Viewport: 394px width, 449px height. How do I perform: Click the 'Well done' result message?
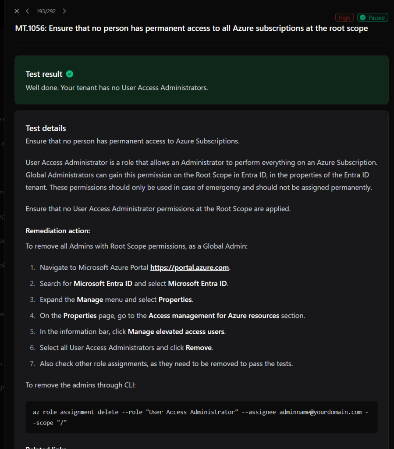pos(117,88)
